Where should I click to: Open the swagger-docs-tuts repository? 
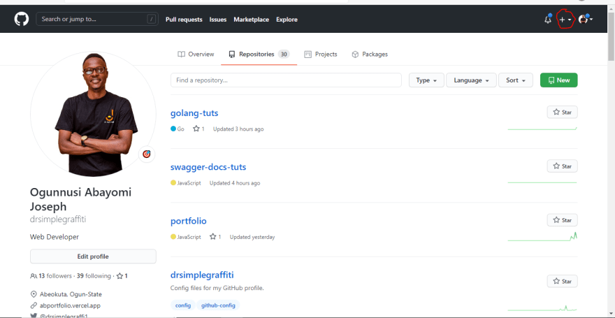click(208, 167)
